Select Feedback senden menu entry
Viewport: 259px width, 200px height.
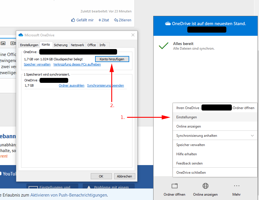(215, 163)
